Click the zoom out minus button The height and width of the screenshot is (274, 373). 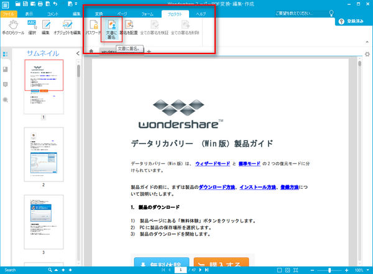(x=312, y=270)
